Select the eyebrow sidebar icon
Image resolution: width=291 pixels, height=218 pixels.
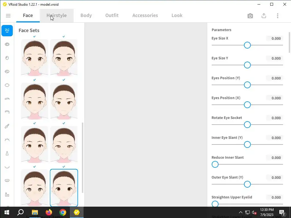pyautogui.click(x=7, y=99)
